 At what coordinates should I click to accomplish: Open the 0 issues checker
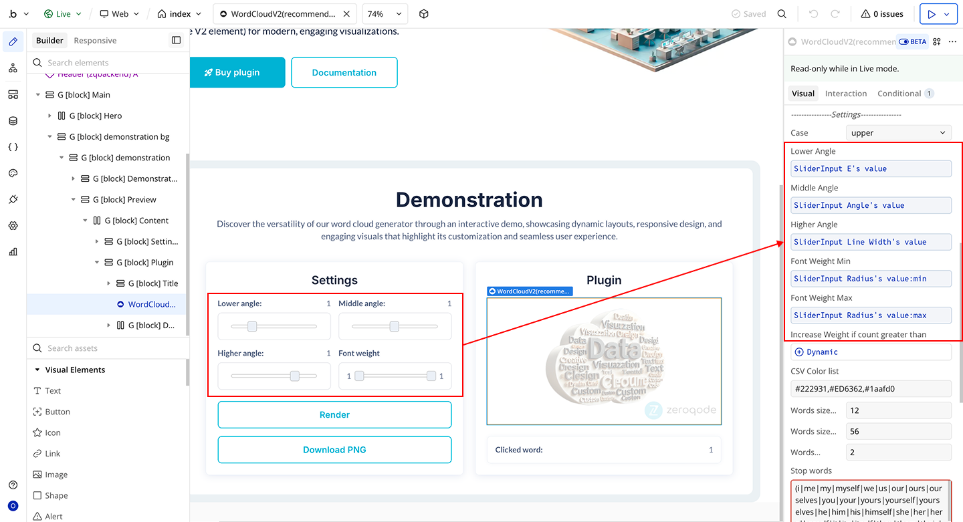click(x=882, y=14)
